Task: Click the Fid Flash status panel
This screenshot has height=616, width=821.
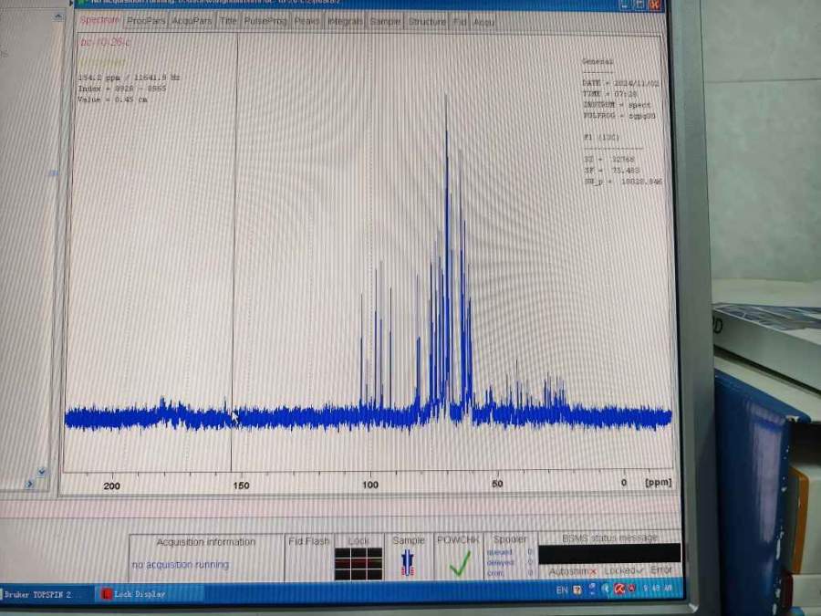Action: (x=308, y=557)
